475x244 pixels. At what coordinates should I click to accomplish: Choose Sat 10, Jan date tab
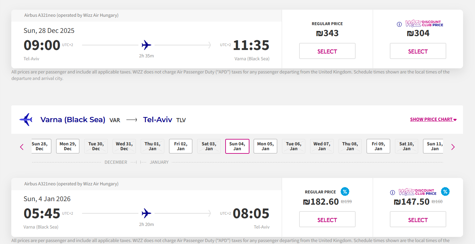[x=407, y=146]
